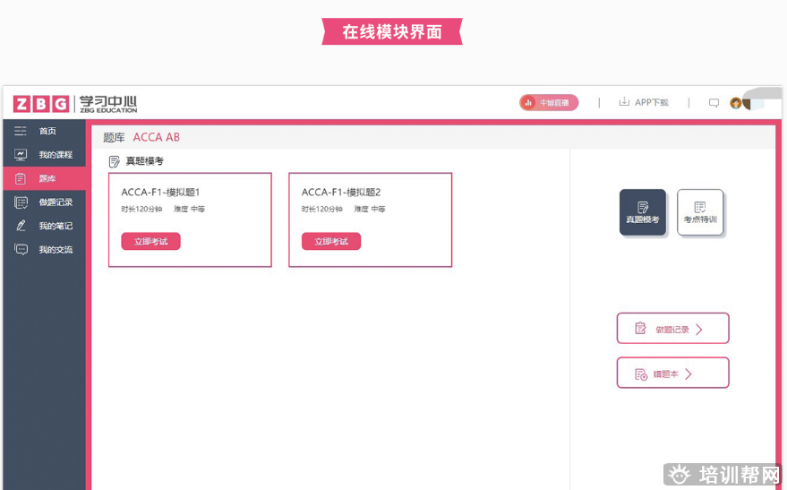The height and width of the screenshot is (490, 787).
Task: Click the 我的课程 monitor icon
Action: (21, 155)
